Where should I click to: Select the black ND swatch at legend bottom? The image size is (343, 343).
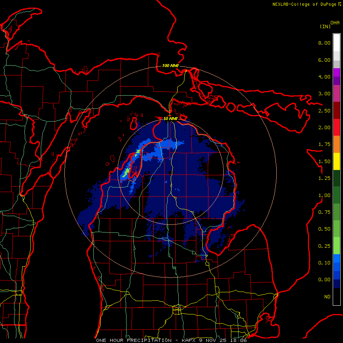pyautogui.click(x=337, y=297)
